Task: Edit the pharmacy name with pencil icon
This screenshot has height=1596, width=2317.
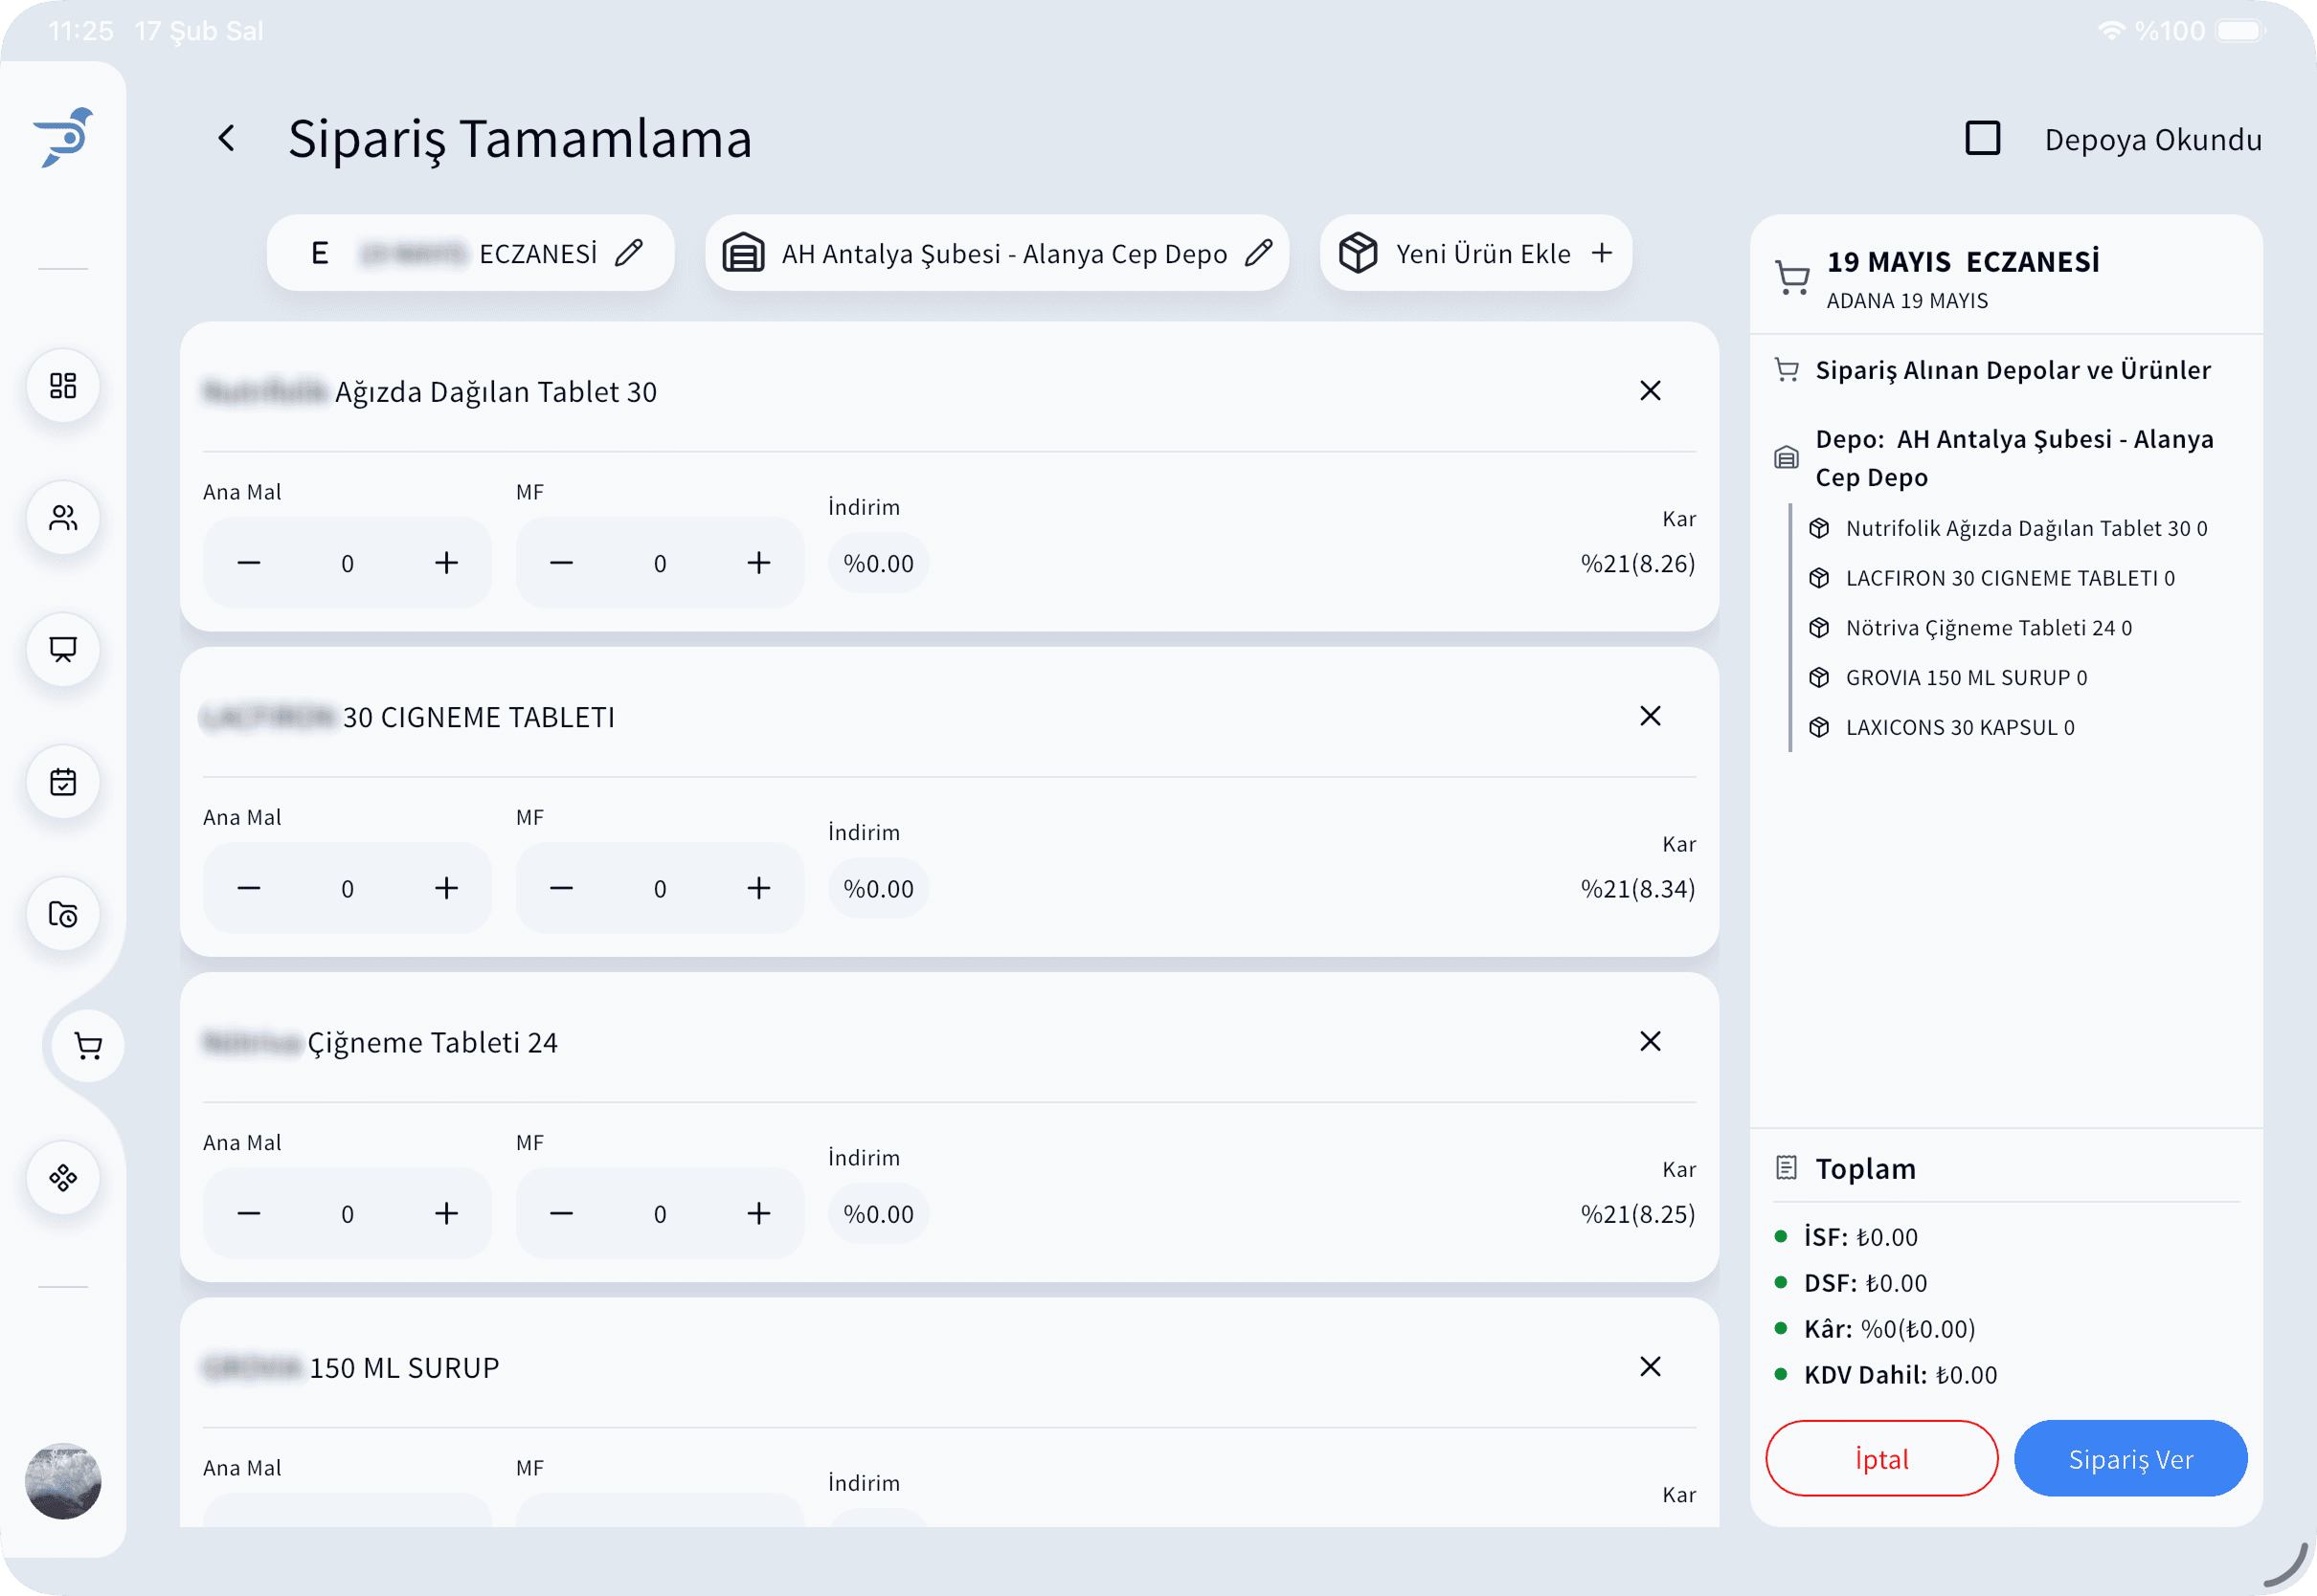Action: pyautogui.click(x=628, y=253)
